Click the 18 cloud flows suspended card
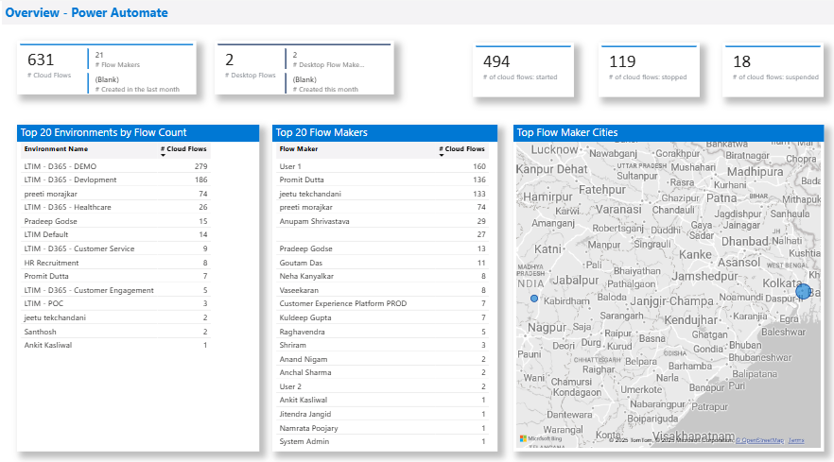Image resolution: width=834 pixels, height=462 pixels. click(x=772, y=68)
